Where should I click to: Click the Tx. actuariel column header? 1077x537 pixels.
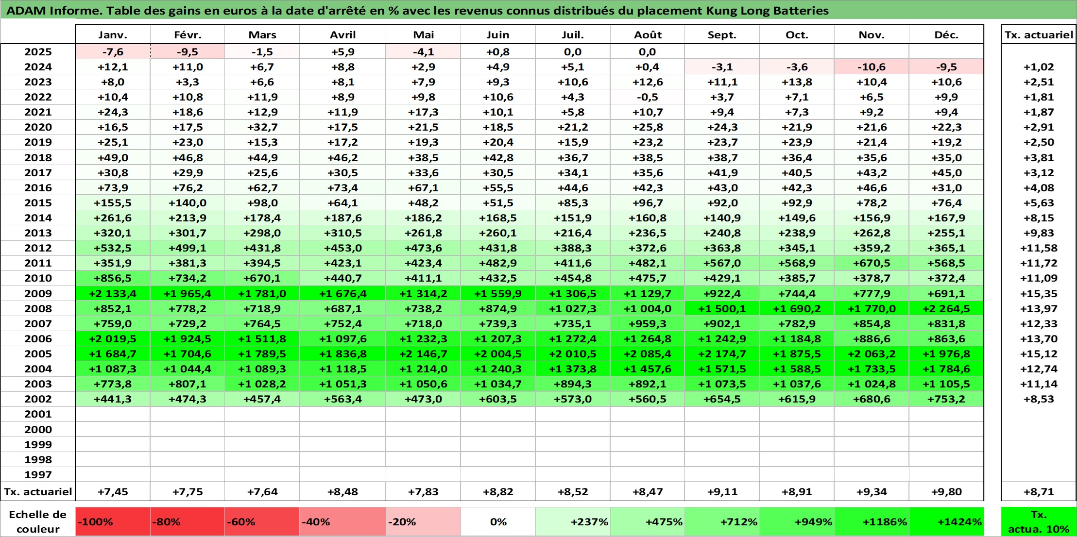click(x=1039, y=34)
